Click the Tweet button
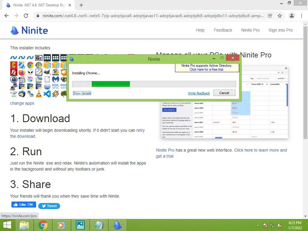This screenshot has width=308, height=231. [x=49, y=206]
